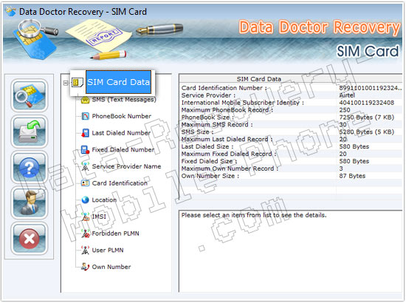Screen dimensions: 406x303
Task: Click Maximum Last Dialed Record label
Action: tap(227, 139)
